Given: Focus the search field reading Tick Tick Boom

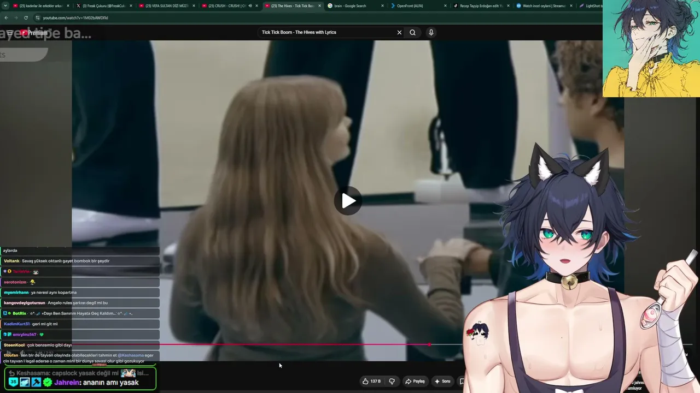Looking at the screenshot, I should [x=327, y=32].
